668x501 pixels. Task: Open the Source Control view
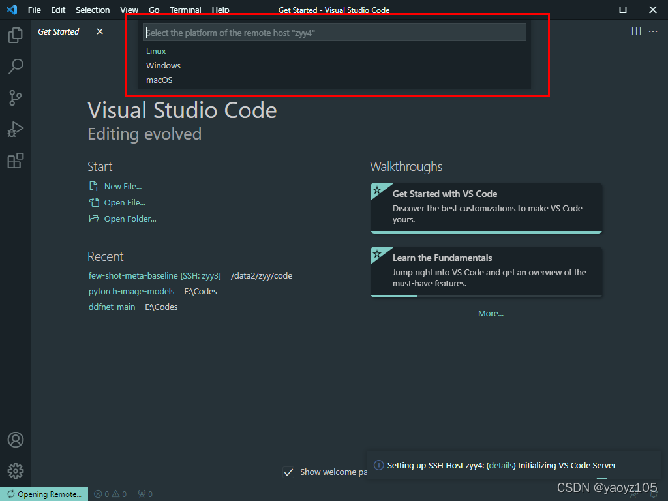[x=16, y=98]
